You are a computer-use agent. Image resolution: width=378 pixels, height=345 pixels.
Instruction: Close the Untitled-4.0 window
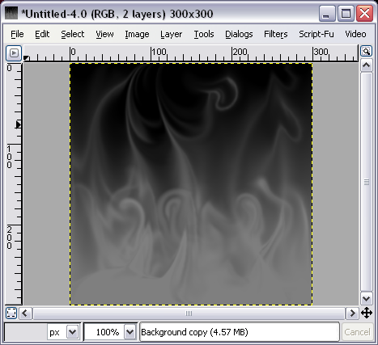(365, 14)
